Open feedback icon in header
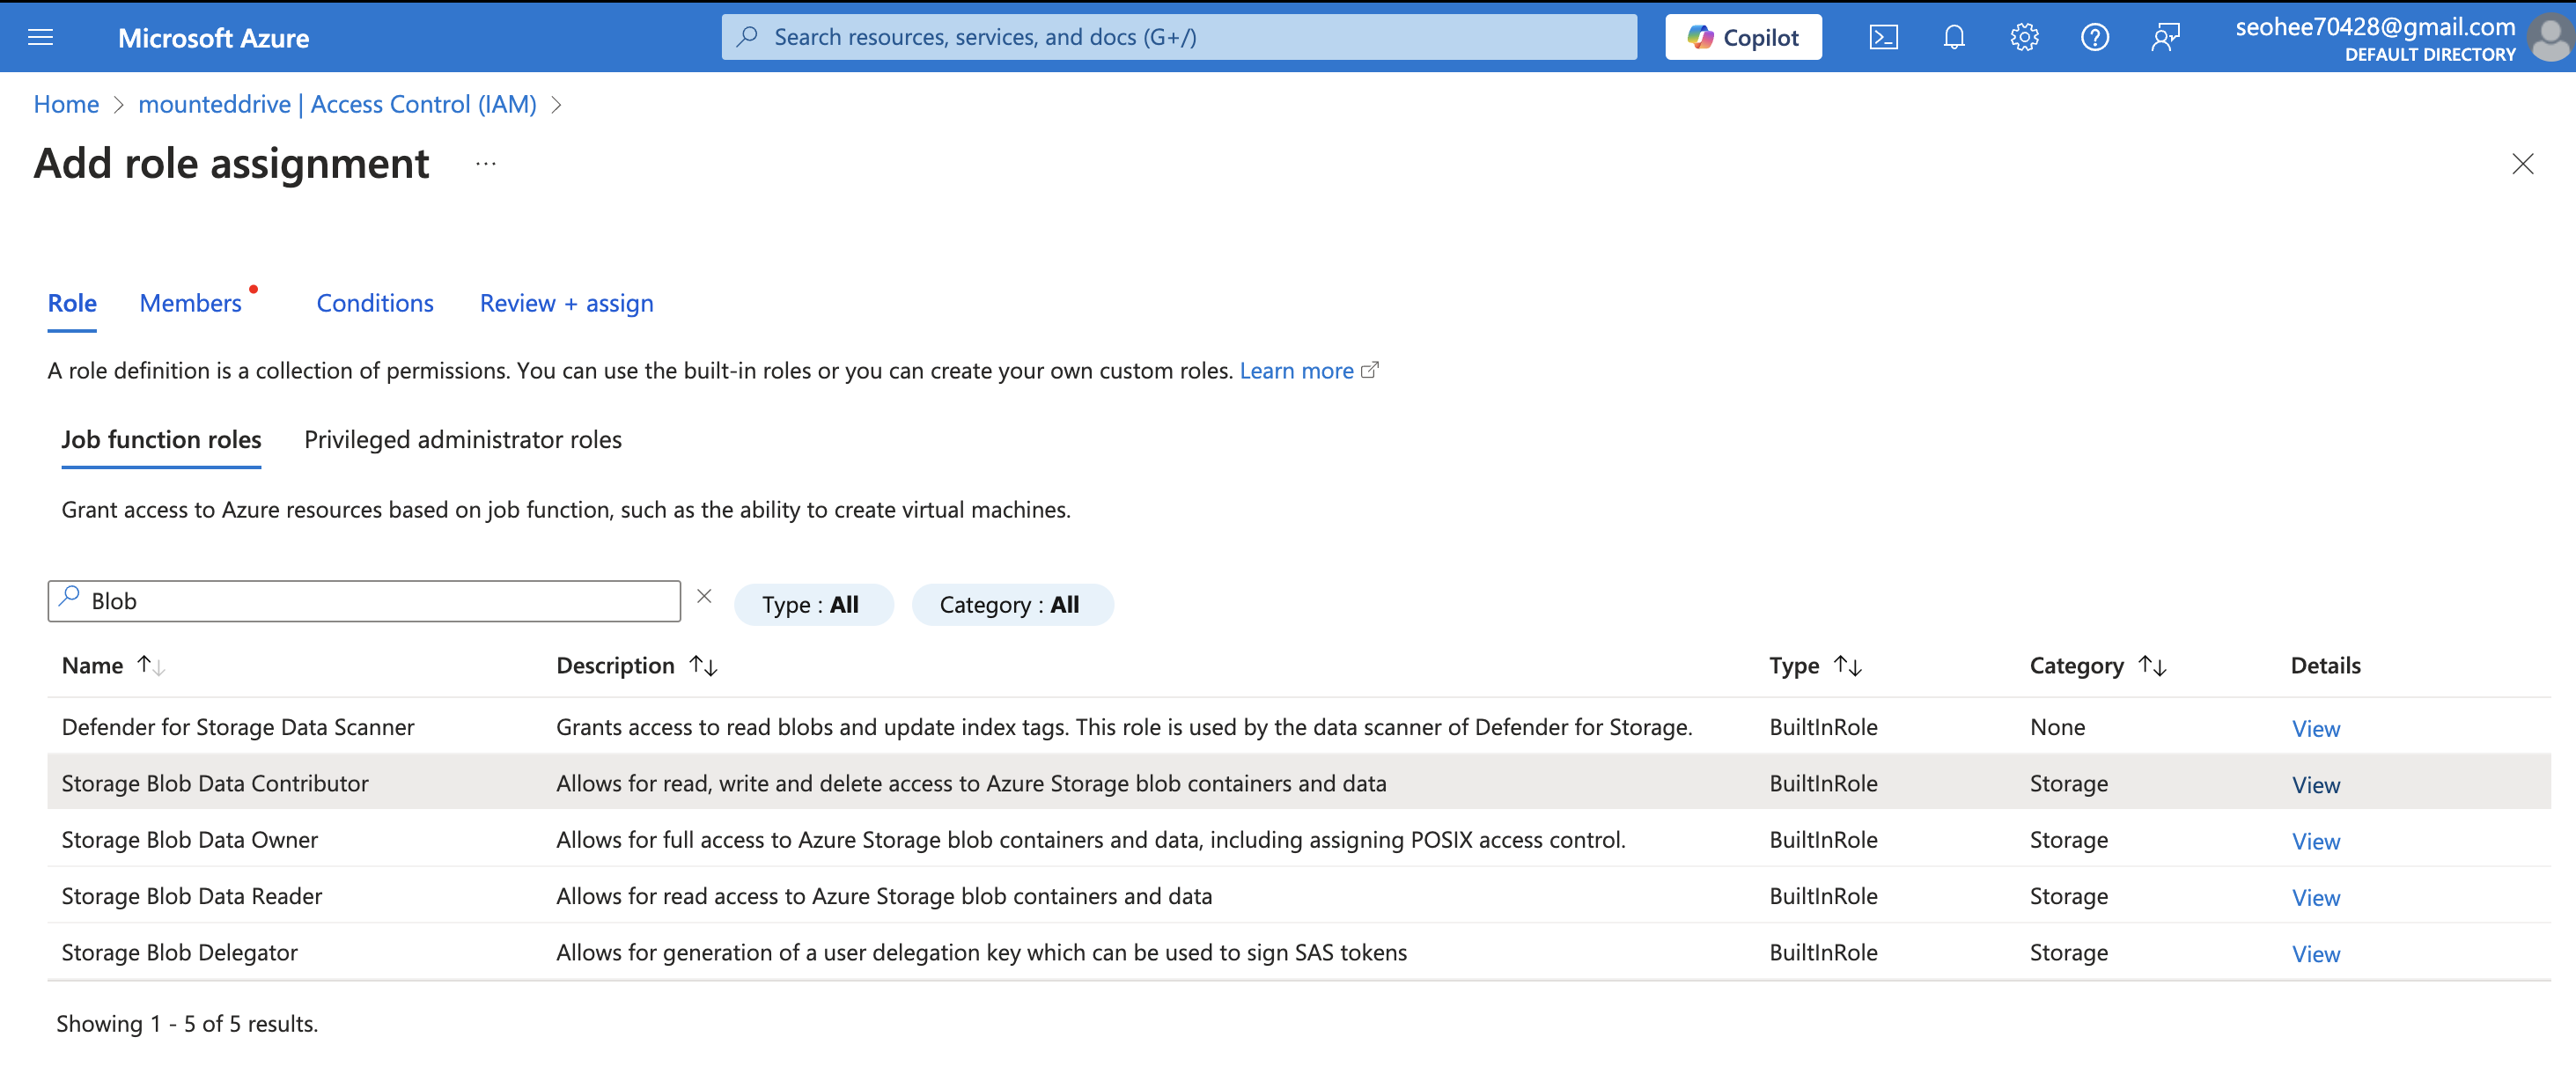 [2165, 37]
